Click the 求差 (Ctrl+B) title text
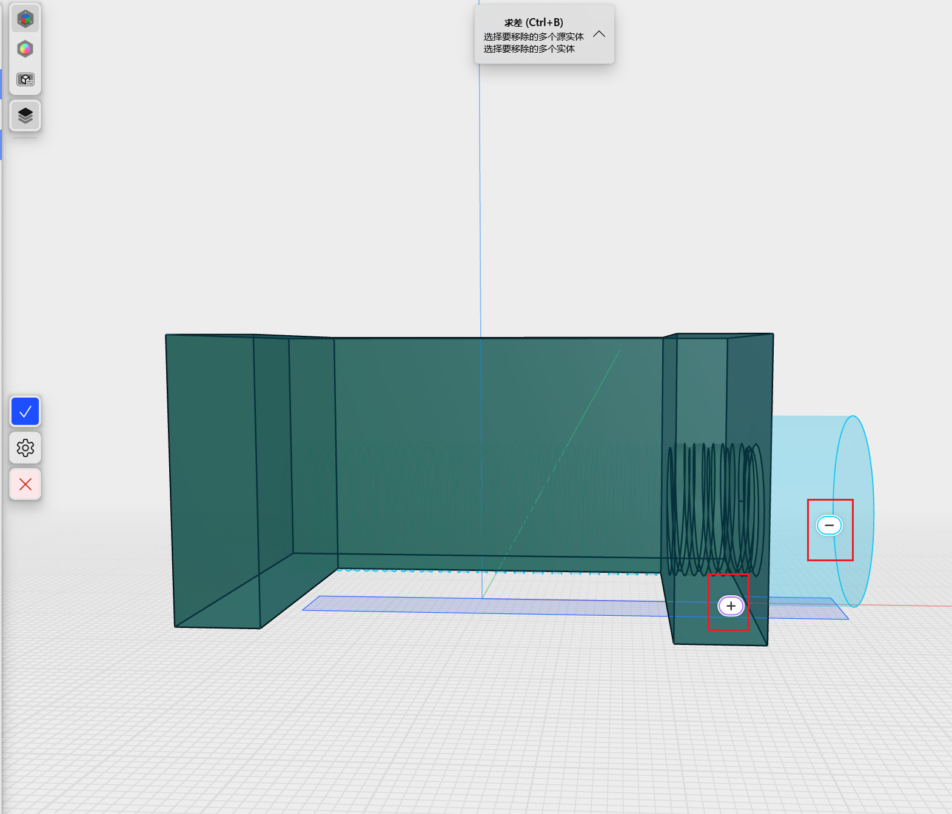Image resolution: width=952 pixels, height=814 pixels. [534, 22]
